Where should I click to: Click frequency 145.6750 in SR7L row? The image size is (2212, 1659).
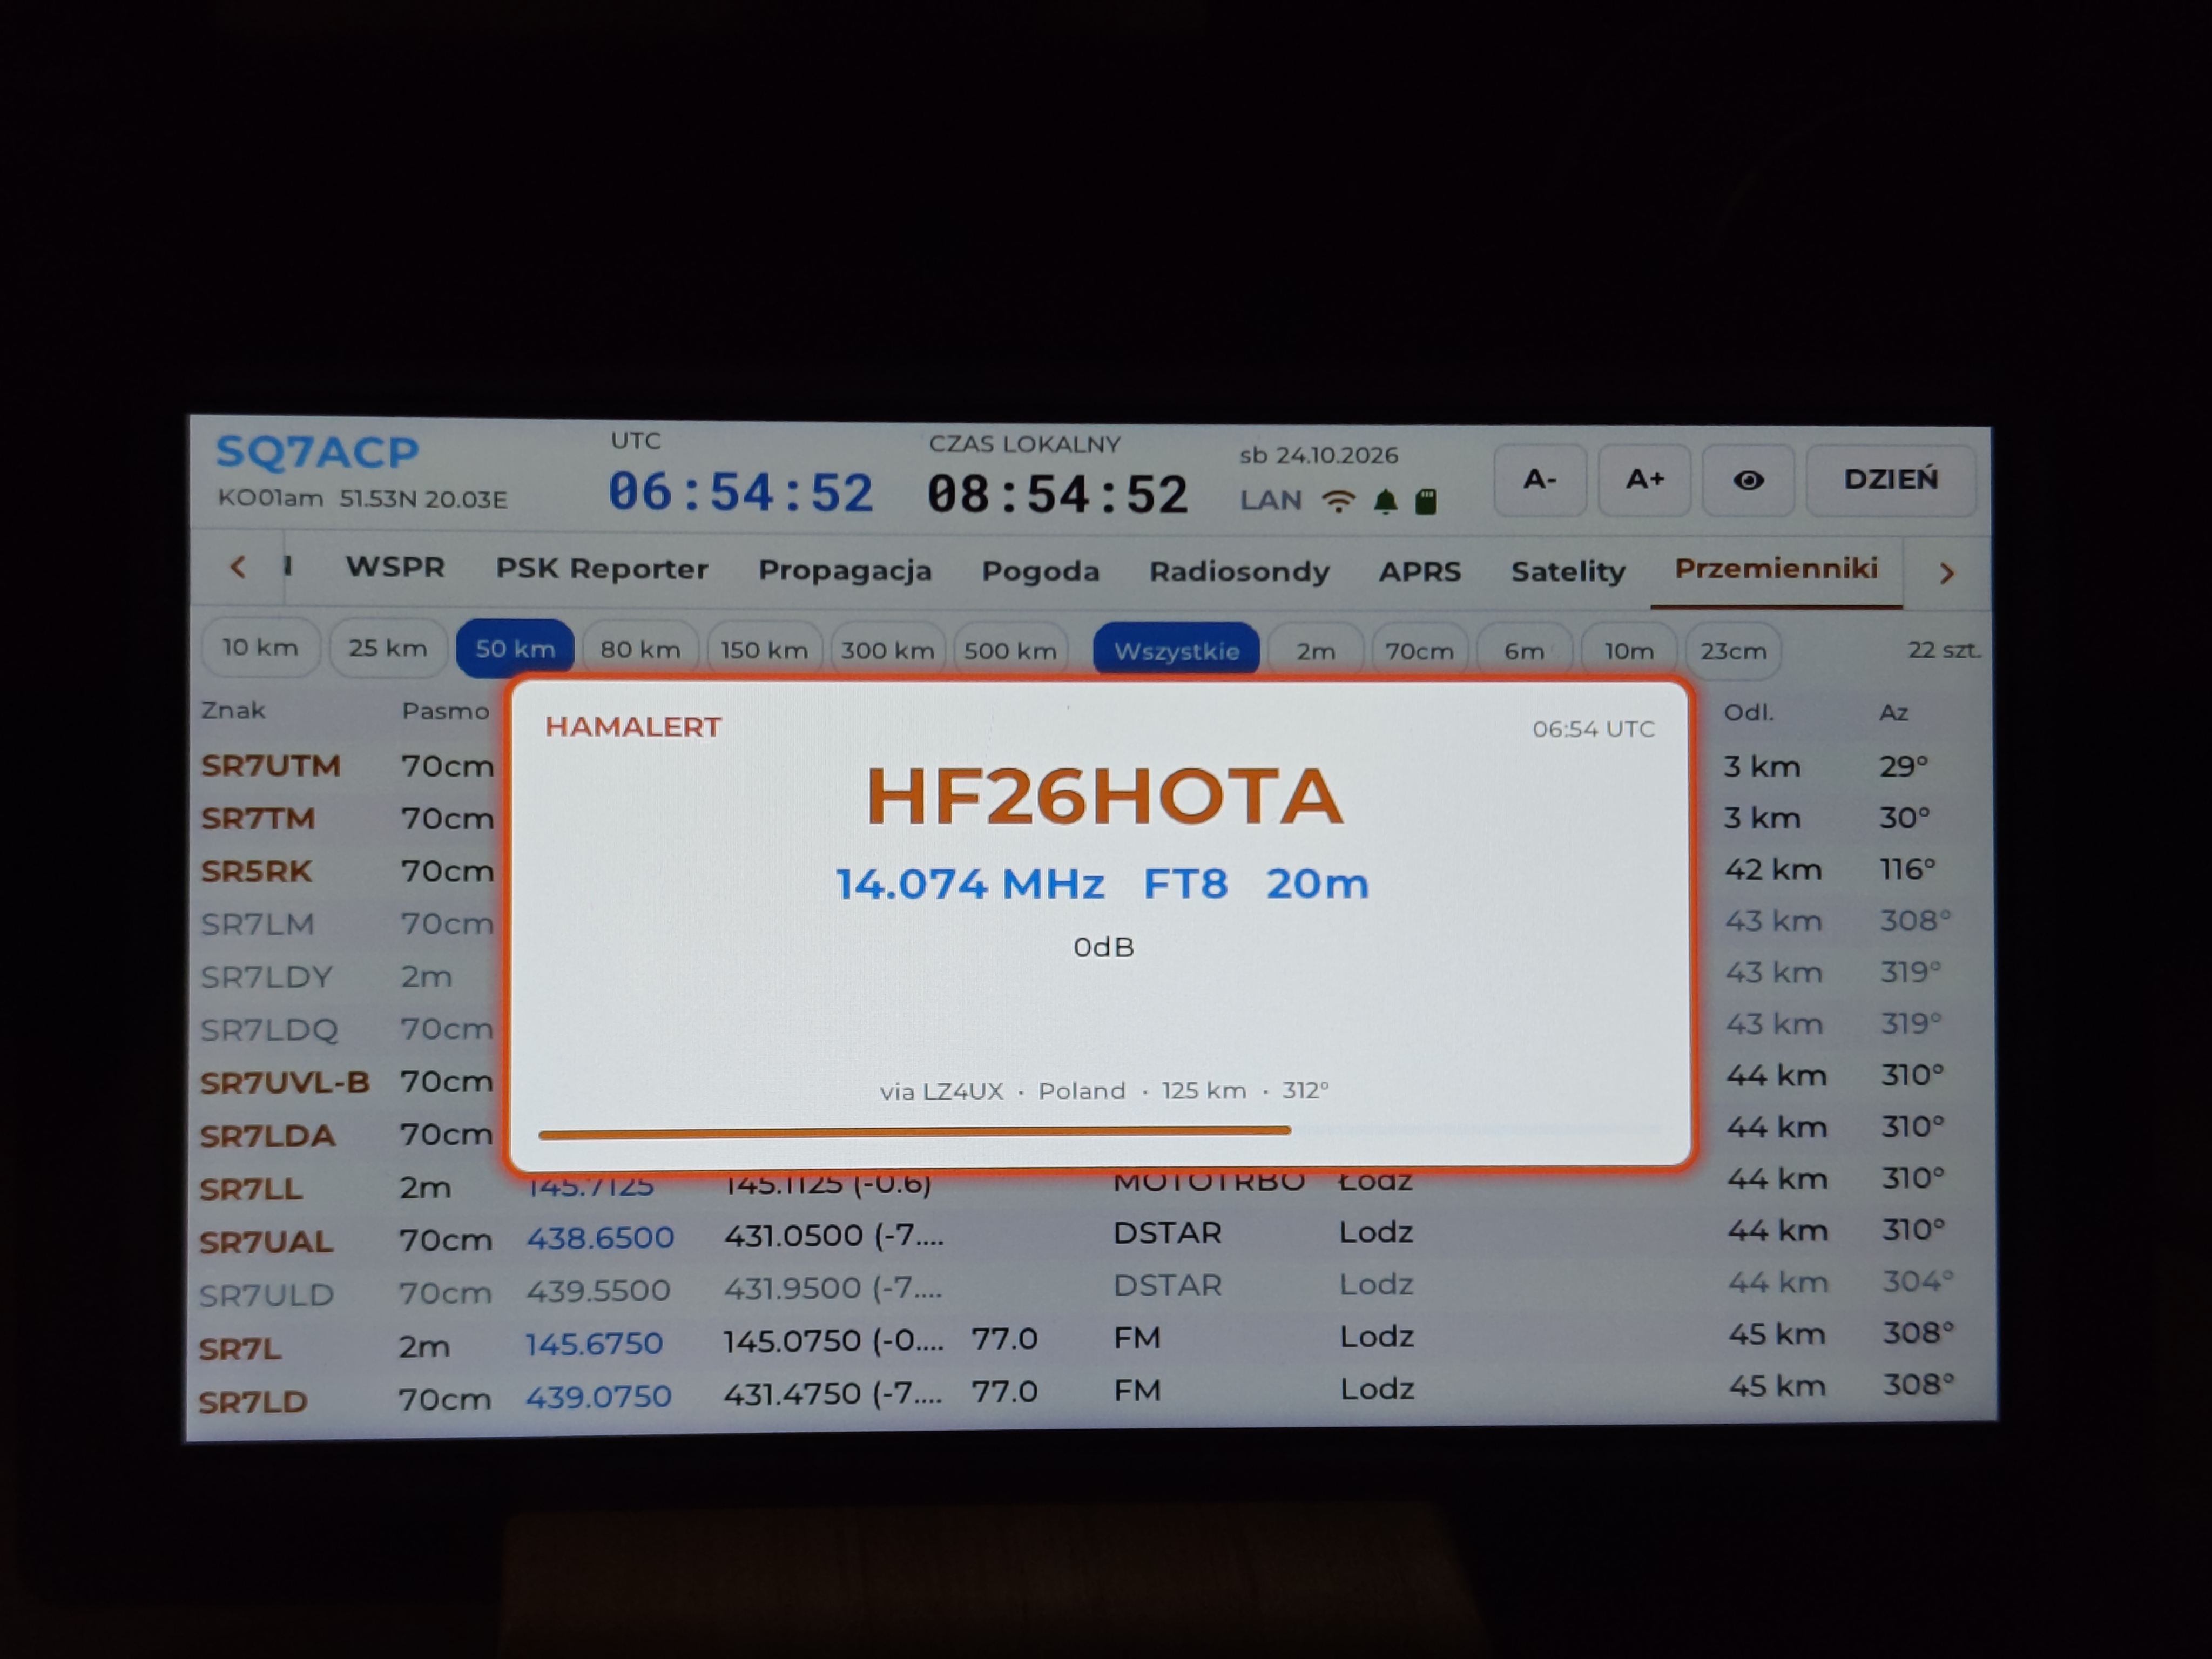594,1343
